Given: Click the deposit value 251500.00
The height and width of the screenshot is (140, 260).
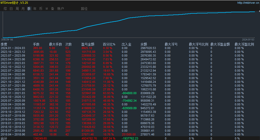Looking at the screenshot, I should [x=129, y=135].
